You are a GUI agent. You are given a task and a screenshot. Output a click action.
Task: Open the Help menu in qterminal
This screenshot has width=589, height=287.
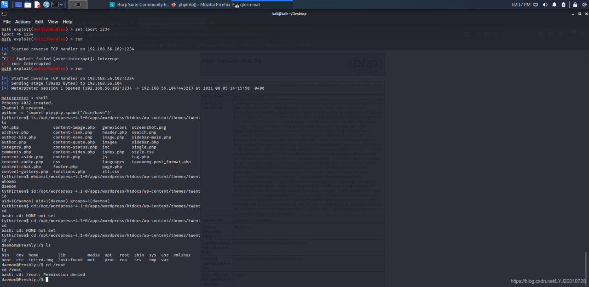(x=68, y=22)
